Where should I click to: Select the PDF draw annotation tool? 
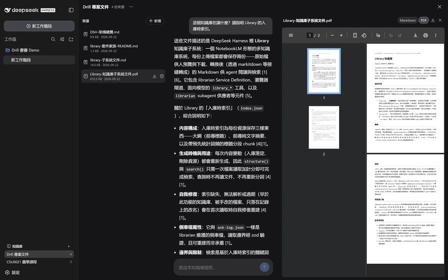[378, 35]
